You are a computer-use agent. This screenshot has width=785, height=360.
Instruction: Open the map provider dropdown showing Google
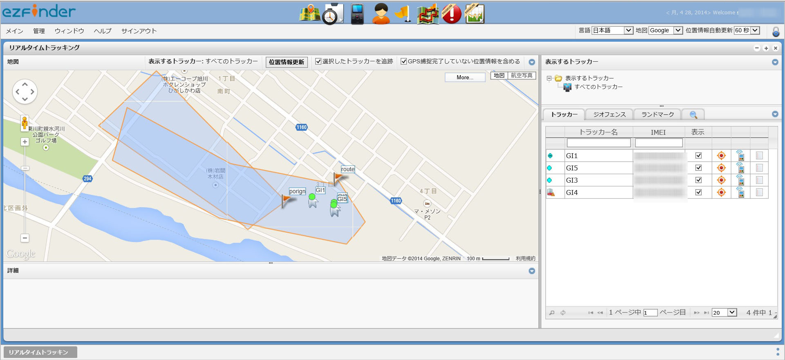(666, 30)
